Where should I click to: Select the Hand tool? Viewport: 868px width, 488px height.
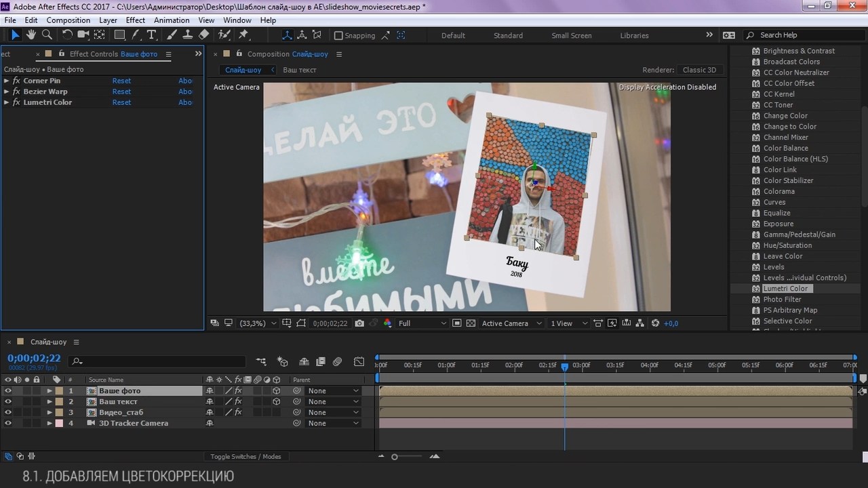[31, 35]
